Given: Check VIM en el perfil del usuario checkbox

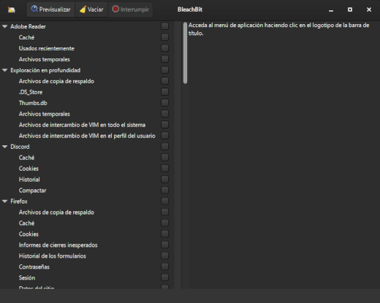Looking at the screenshot, I should click(x=164, y=136).
